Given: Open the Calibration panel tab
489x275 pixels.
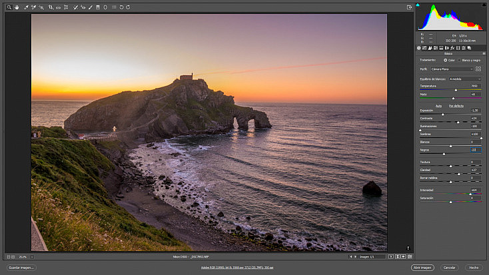Looking at the screenshot, I should click(458, 48).
